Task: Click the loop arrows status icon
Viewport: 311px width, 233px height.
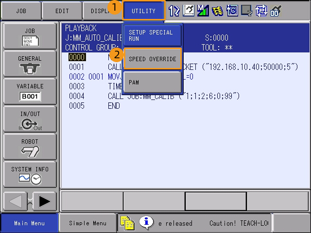Action: pos(261,11)
